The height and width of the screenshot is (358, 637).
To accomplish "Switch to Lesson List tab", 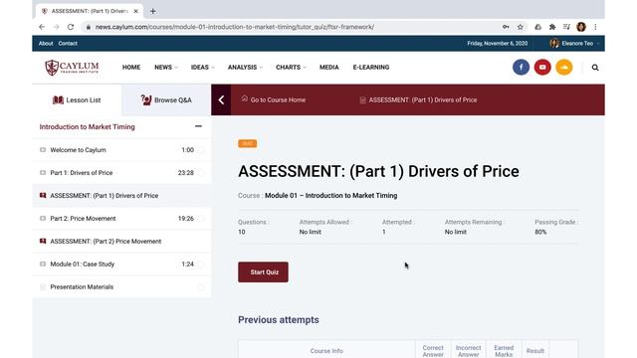I will pos(77,99).
